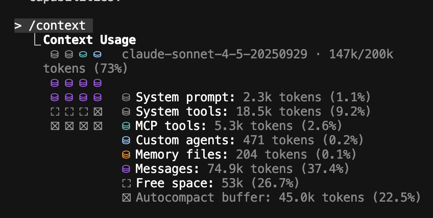
Task: Click the purple Messages legend icon
Action: [126, 169]
